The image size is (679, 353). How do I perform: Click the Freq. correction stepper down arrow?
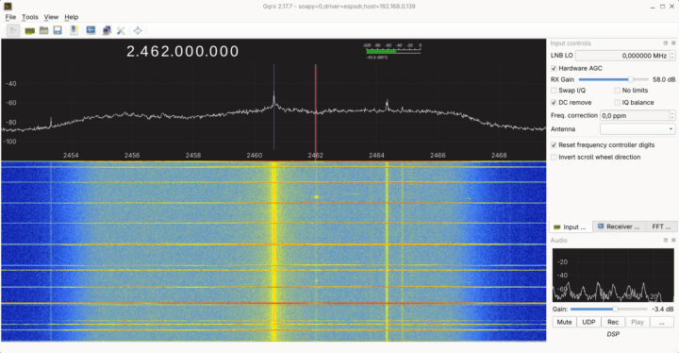[672, 118]
